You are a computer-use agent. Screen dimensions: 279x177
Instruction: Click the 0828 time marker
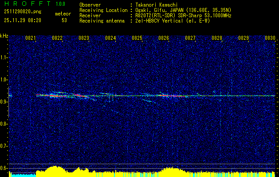[217, 38]
